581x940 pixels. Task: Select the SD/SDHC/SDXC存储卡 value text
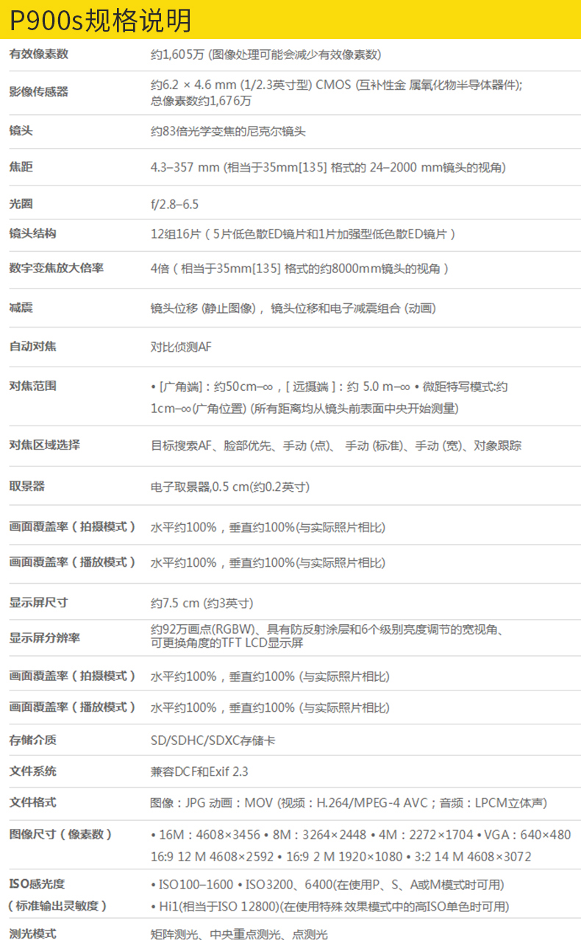tap(213, 741)
